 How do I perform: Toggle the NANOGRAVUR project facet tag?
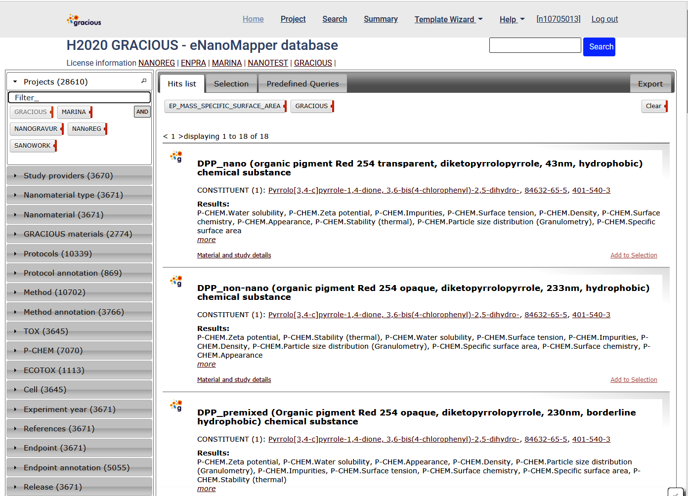tap(36, 129)
